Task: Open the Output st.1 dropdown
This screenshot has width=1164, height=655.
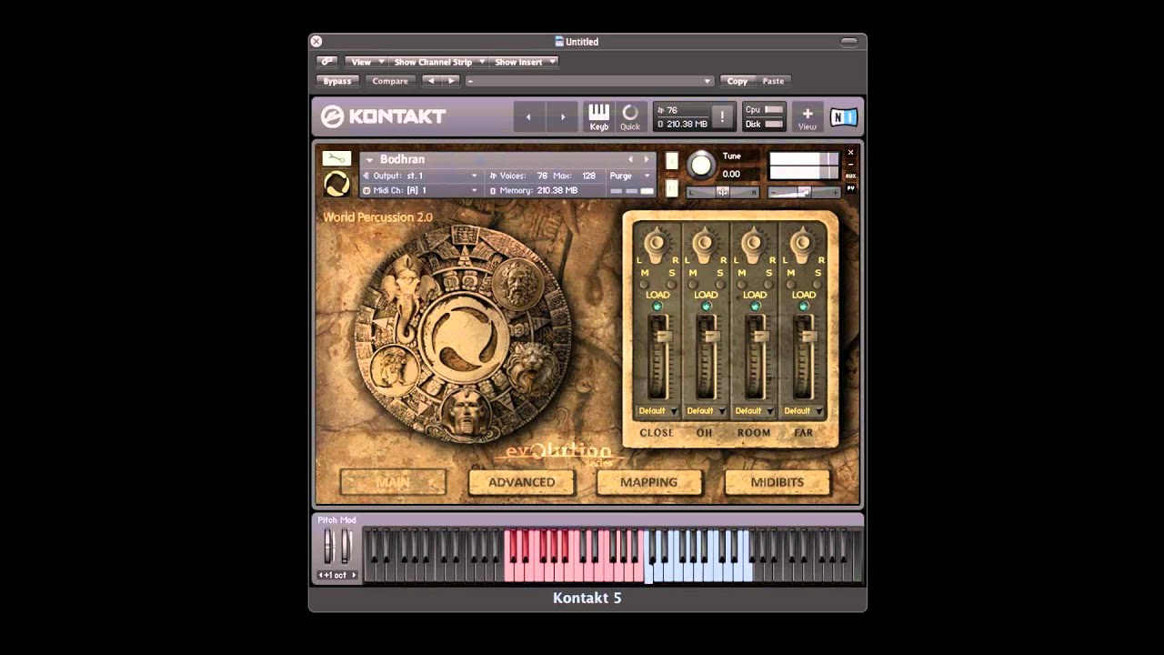Action: pyautogui.click(x=421, y=176)
